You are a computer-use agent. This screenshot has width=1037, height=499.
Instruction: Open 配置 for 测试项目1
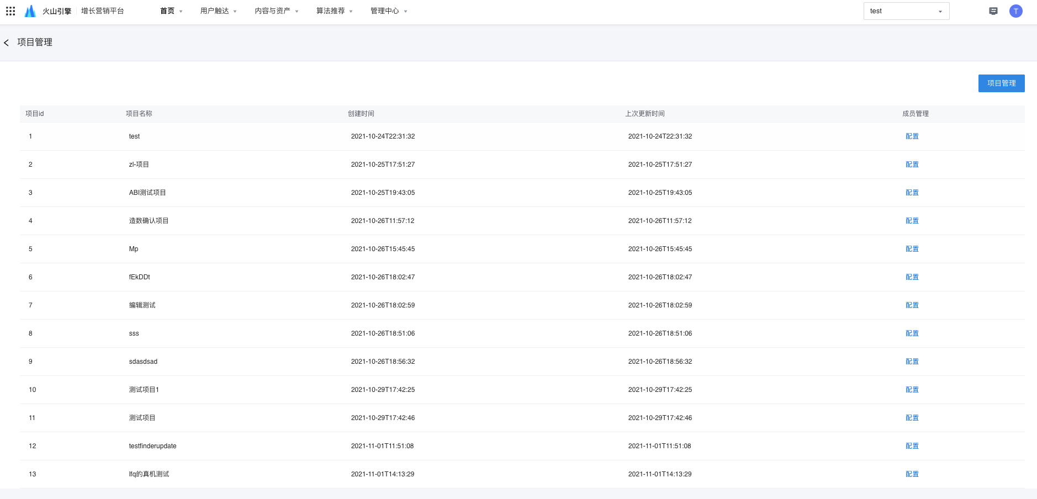[x=912, y=390]
